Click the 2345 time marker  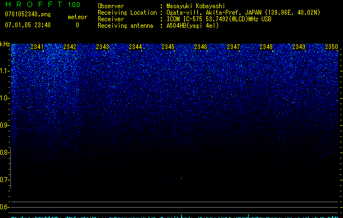pyautogui.click(x=168, y=46)
